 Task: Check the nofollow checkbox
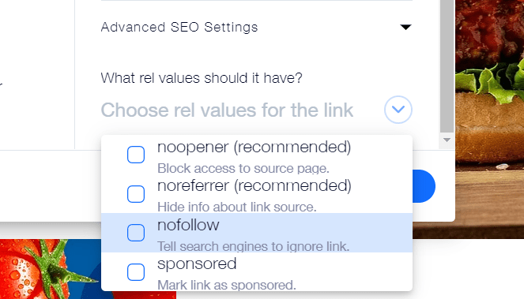point(136,233)
